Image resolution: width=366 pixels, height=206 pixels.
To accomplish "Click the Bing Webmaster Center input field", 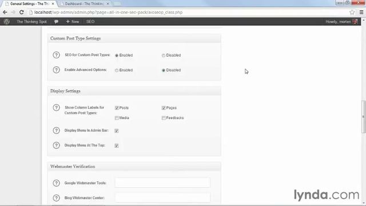I will coord(162,197).
